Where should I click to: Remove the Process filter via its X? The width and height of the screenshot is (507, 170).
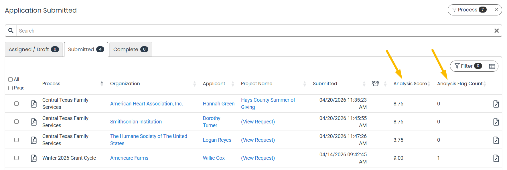[496, 10]
